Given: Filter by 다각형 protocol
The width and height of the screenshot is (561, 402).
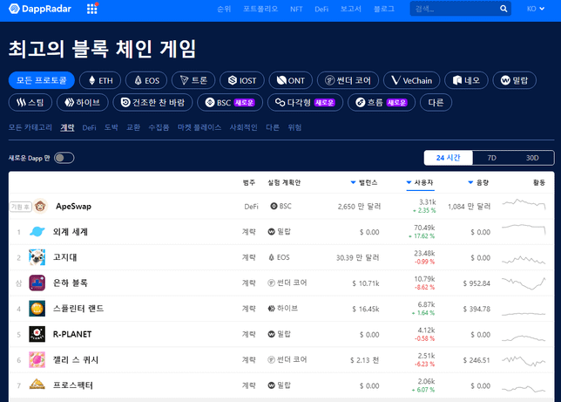Looking at the screenshot, I should (305, 103).
